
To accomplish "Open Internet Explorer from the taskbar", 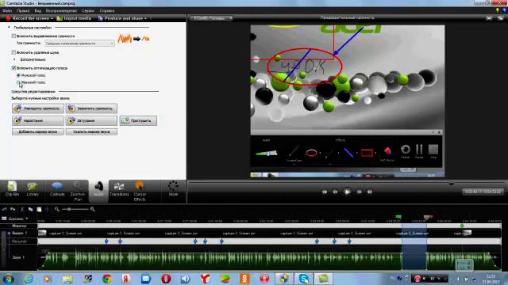I will coord(29,279).
